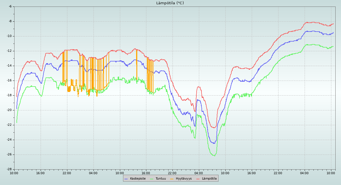
Task: Click the first 16:00 time axis label
Action: (x=40, y=173)
